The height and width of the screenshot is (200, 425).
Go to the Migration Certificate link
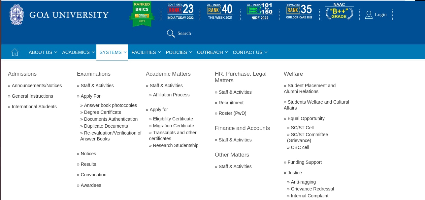(174, 126)
